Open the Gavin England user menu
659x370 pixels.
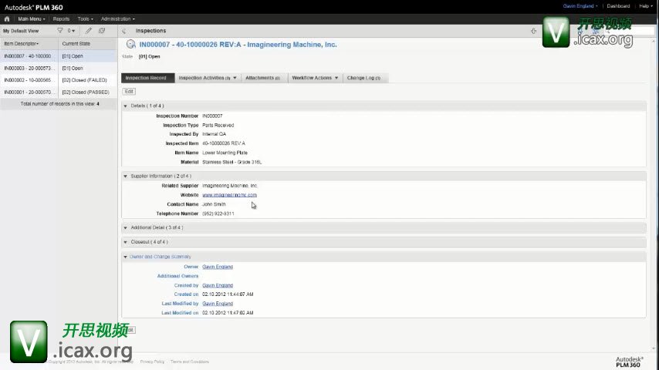point(580,6)
